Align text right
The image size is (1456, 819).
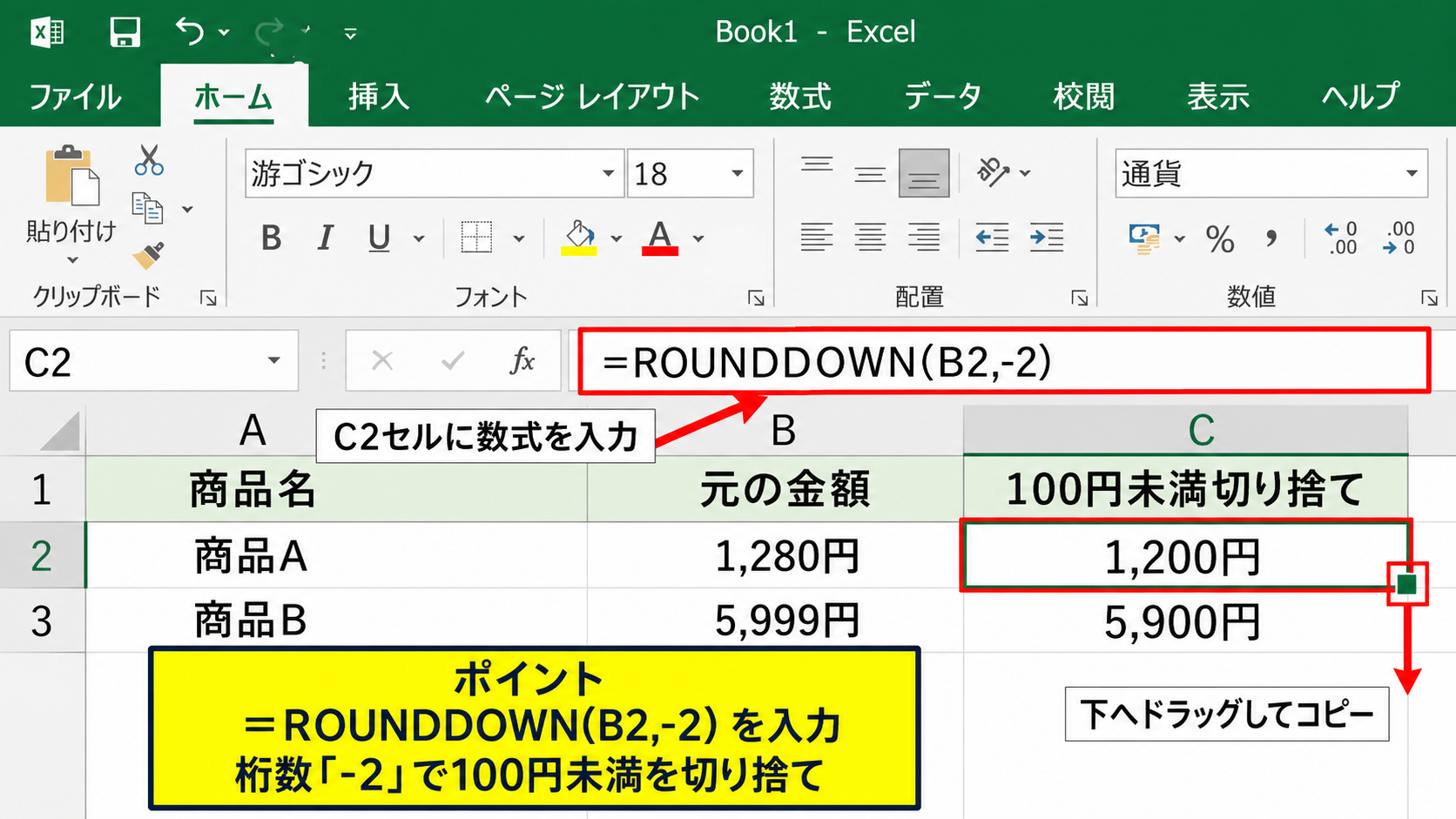pyautogui.click(x=924, y=237)
